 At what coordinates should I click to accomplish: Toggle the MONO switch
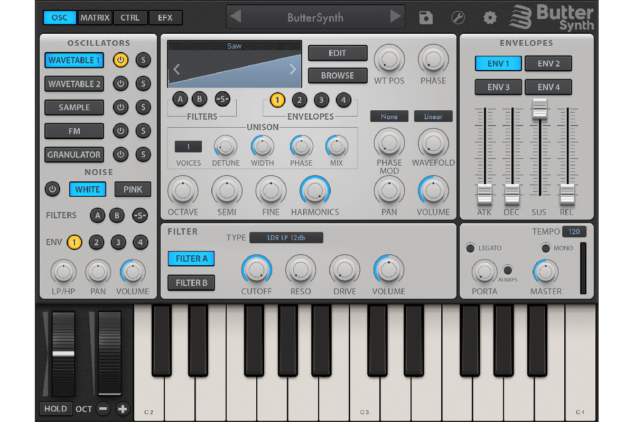coord(546,248)
